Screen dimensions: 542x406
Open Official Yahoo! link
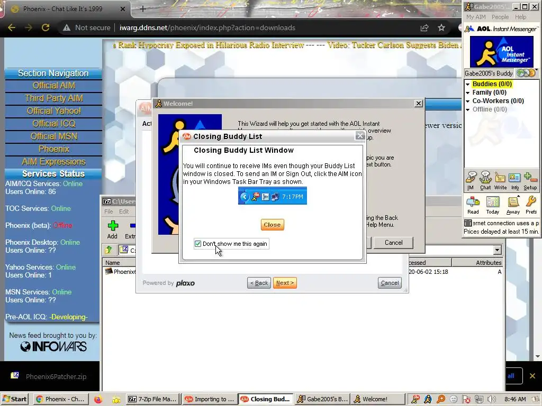point(53,111)
